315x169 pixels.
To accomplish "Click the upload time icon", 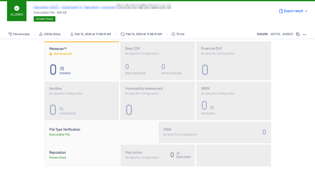I will 72,34.
